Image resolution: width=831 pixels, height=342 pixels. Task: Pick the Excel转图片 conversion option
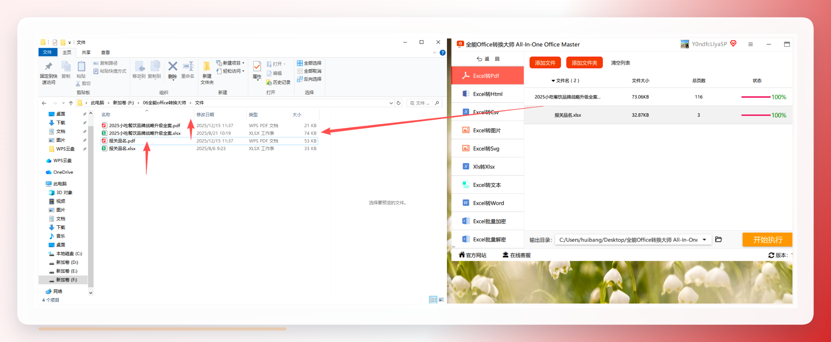pyautogui.click(x=488, y=130)
